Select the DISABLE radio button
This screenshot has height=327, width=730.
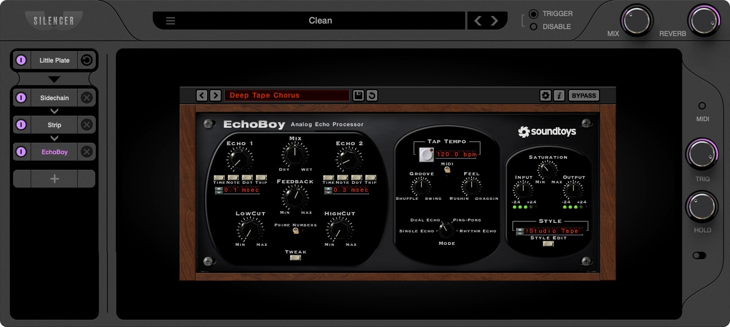[x=533, y=27]
